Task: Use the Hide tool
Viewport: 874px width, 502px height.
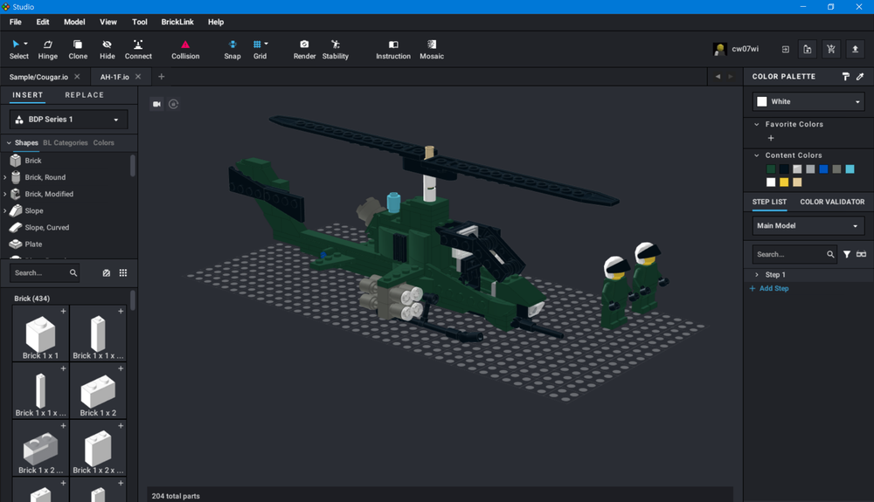Action: [x=107, y=49]
